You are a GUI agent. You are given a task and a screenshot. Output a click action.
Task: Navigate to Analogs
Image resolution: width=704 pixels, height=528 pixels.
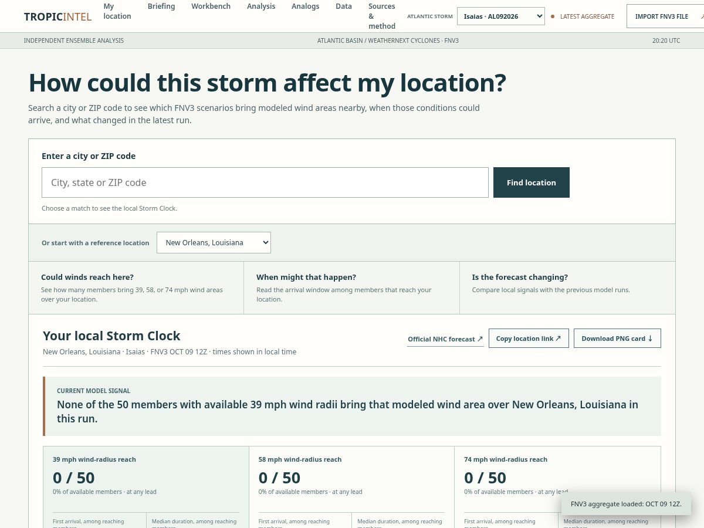pos(306,6)
